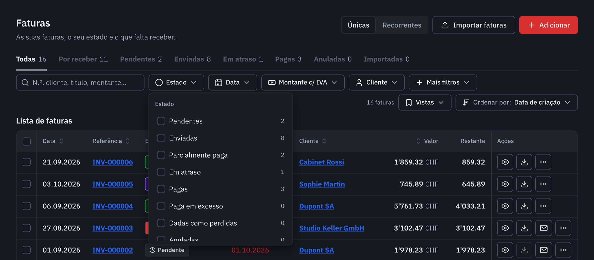Open client Cabinet Rossi
The width and height of the screenshot is (594, 260).
tap(321, 162)
